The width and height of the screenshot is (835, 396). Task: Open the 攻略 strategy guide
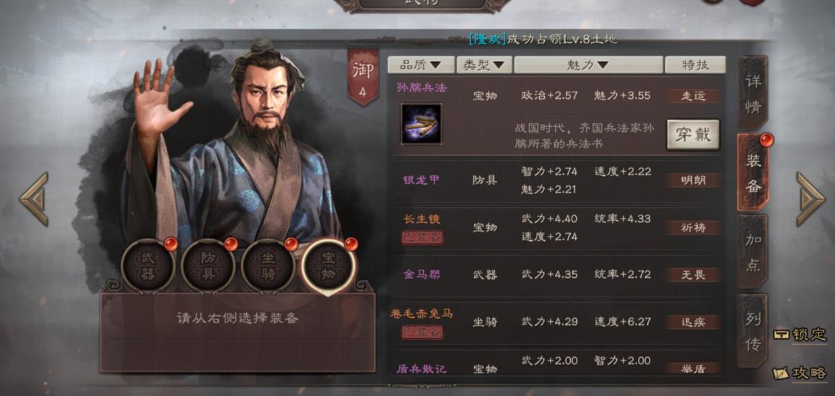click(x=800, y=373)
